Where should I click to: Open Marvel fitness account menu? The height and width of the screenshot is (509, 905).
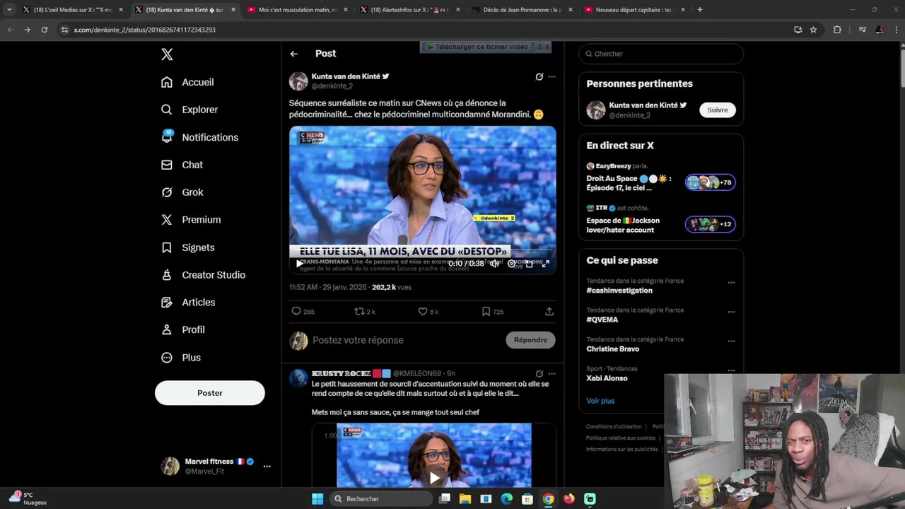click(x=216, y=466)
